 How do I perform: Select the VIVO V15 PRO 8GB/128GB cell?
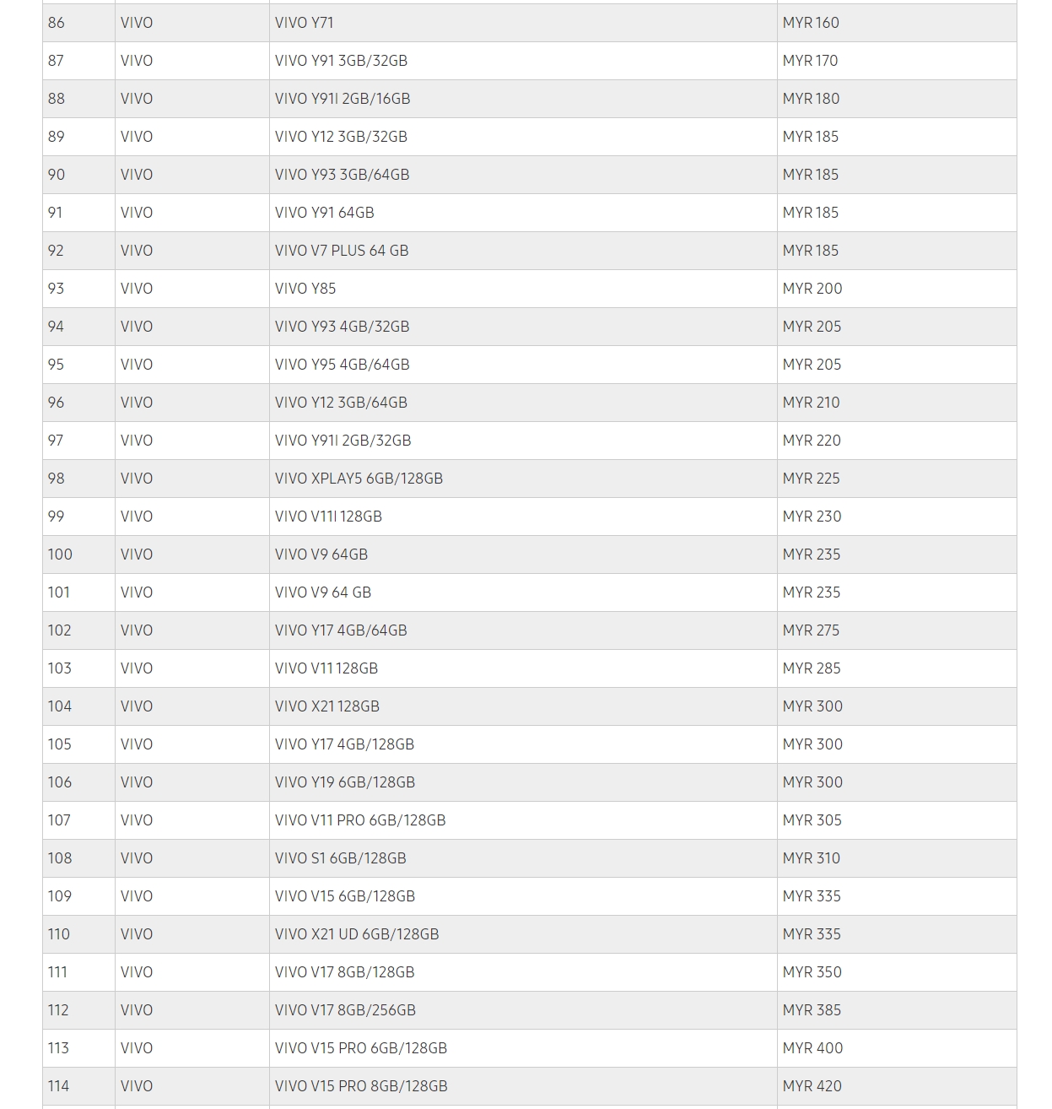click(361, 1086)
